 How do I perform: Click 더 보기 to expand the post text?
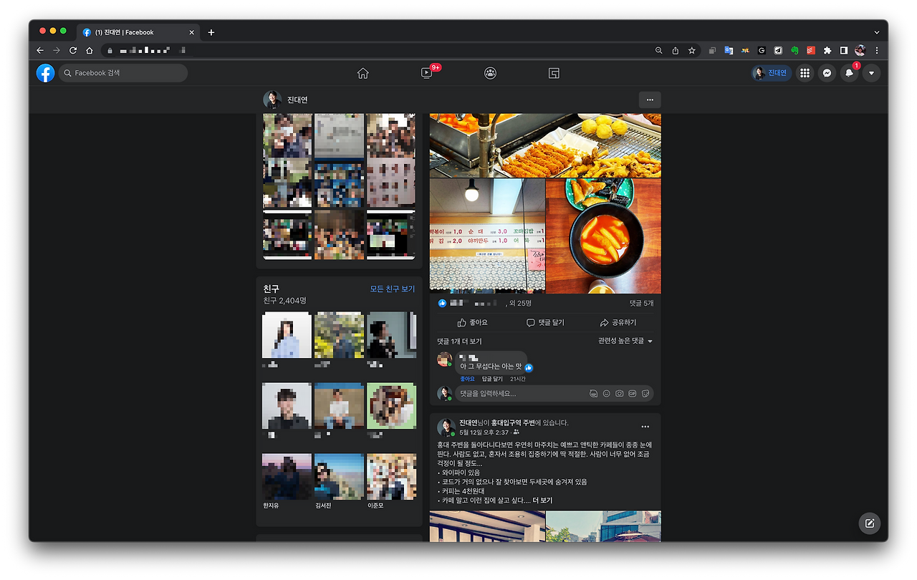coord(542,501)
